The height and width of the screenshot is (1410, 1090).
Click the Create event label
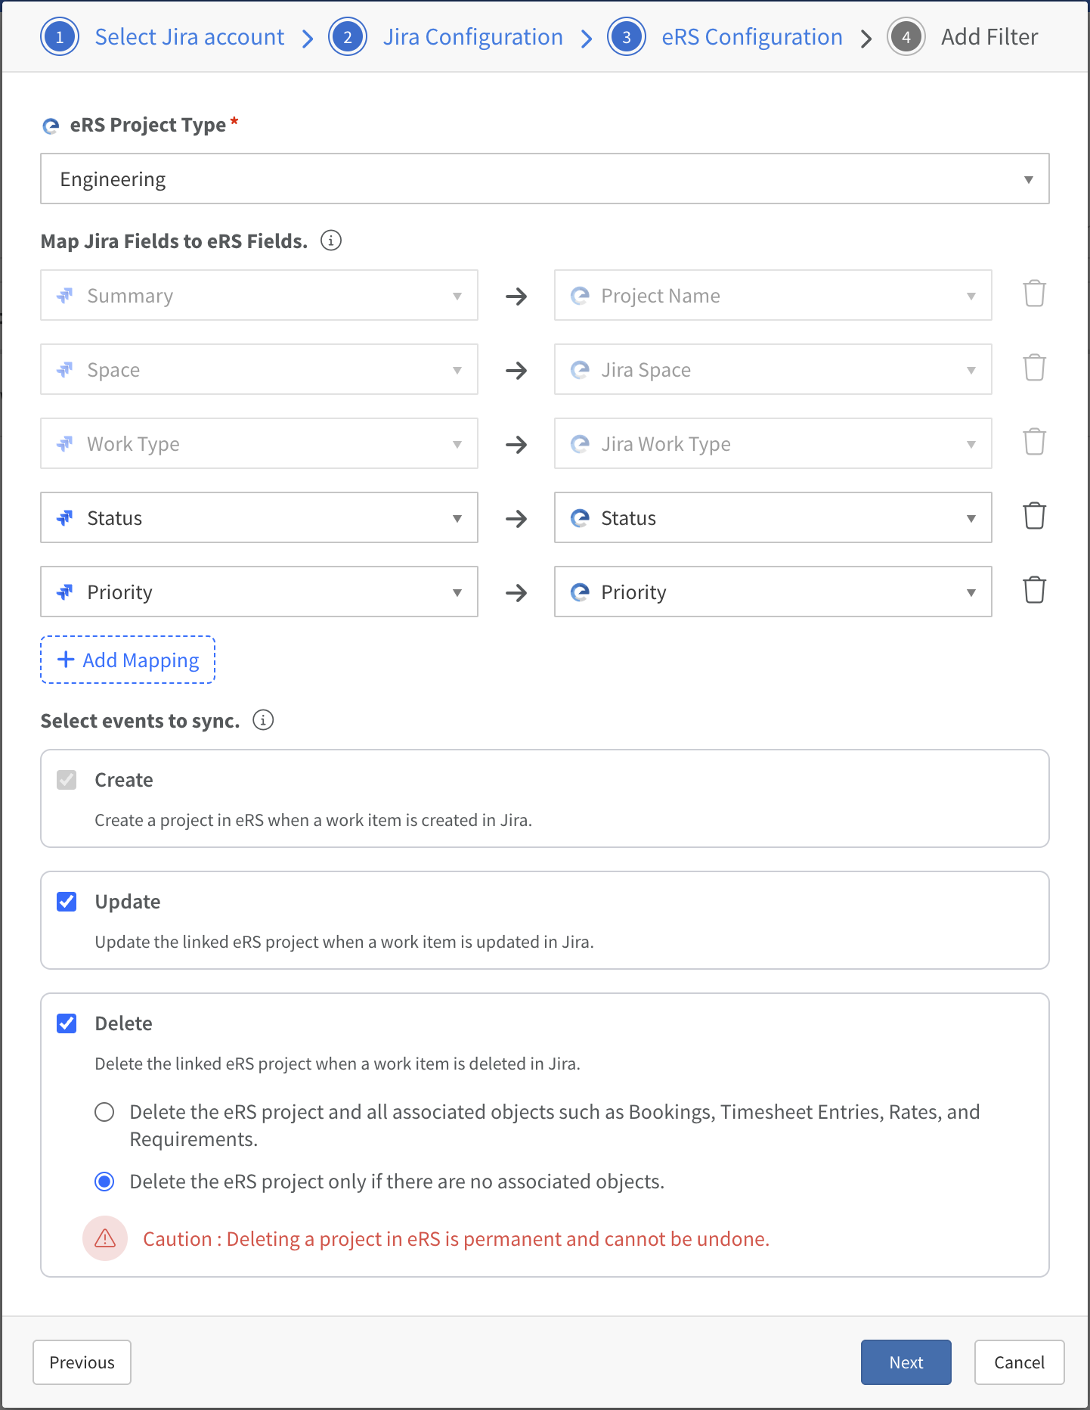point(124,780)
